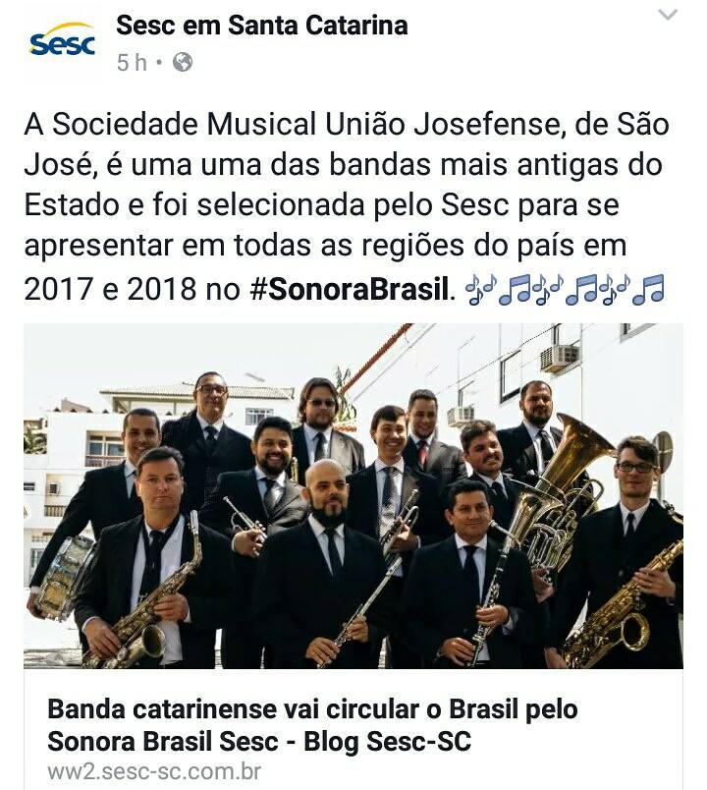Click the 5 h post timestamp
This screenshot has height=790, width=707.
point(132,63)
